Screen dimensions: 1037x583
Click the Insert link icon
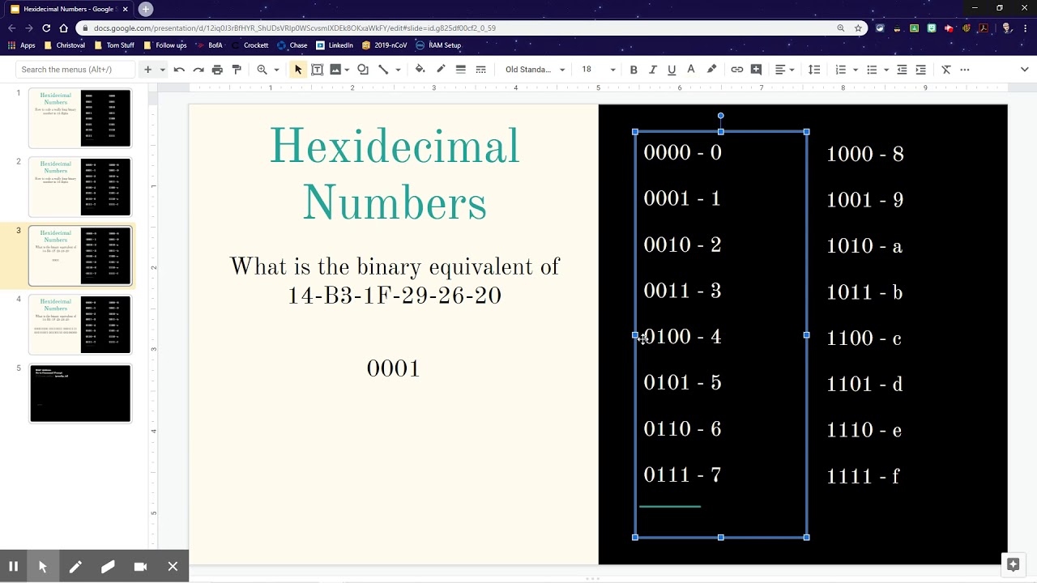pos(737,70)
